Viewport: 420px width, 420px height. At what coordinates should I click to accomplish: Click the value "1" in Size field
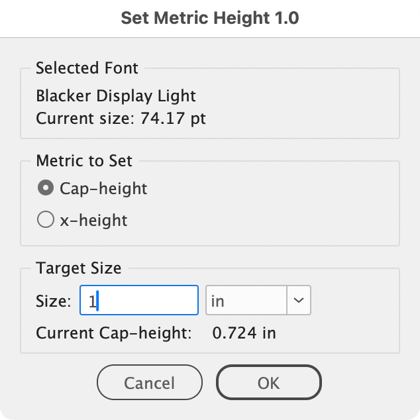[92, 301]
